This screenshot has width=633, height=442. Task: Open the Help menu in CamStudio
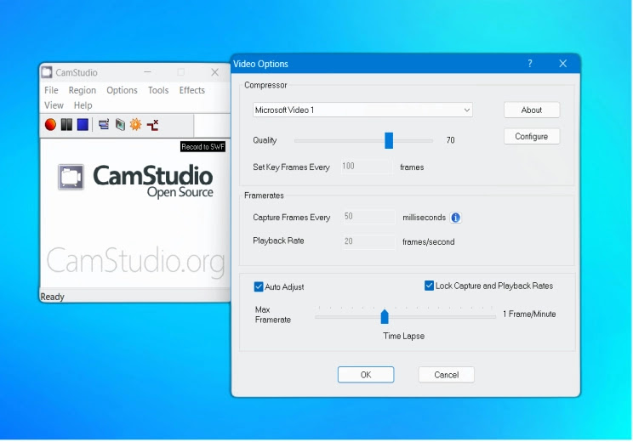pyautogui.click(x=83, y=105)
